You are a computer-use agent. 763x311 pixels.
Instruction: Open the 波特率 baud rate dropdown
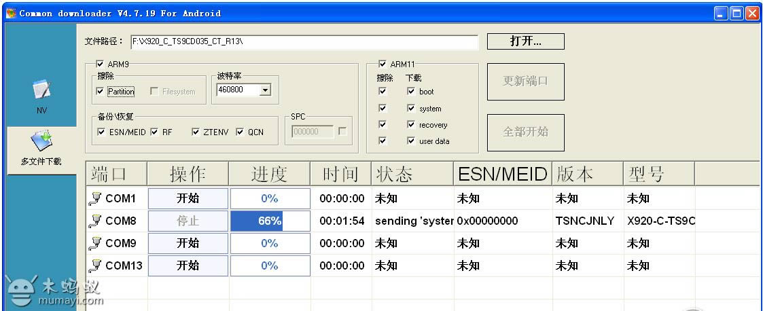tap(265, 90)
